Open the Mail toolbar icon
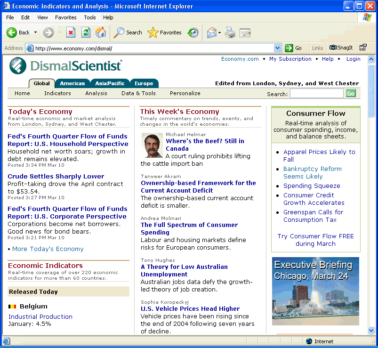378x348 pixels. tap(211, 32)
